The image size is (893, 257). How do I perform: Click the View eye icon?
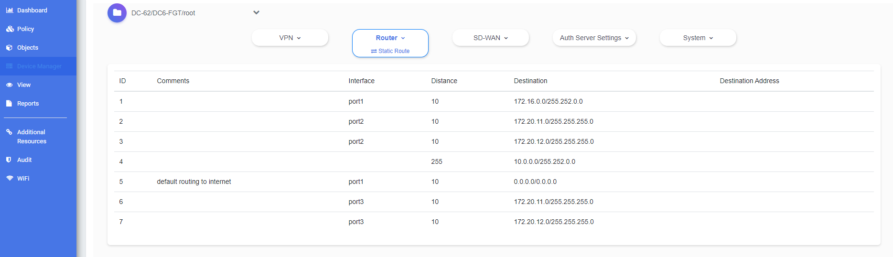click(9, 85)
